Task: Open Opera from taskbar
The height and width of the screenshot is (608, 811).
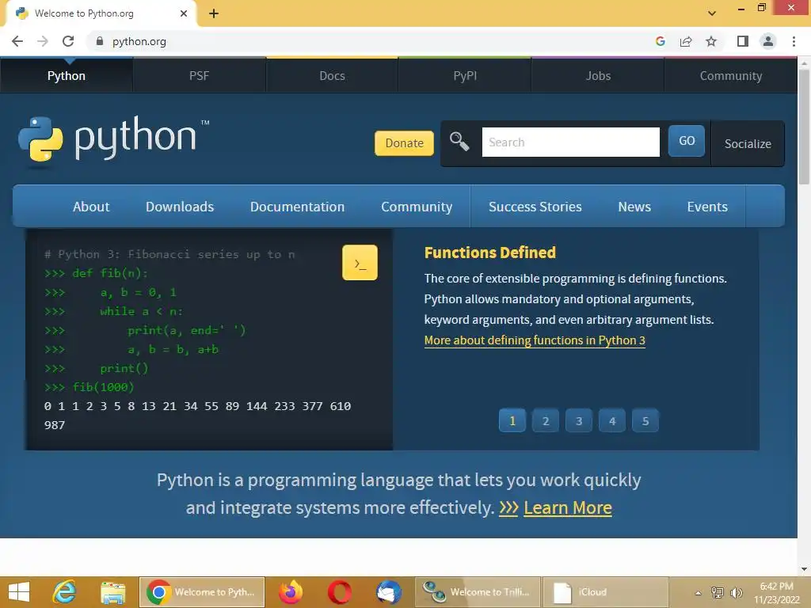Action: pyautogui.click(x=339, y=592)
